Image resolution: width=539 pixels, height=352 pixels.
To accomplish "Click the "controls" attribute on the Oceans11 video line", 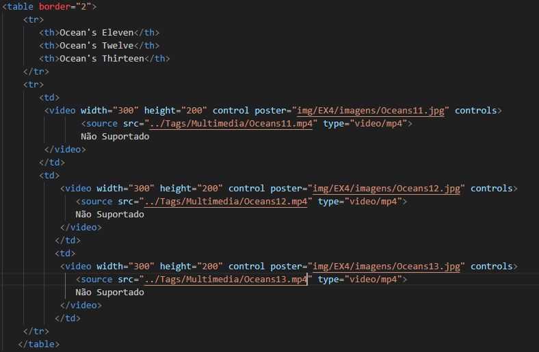I will [478, 110].
